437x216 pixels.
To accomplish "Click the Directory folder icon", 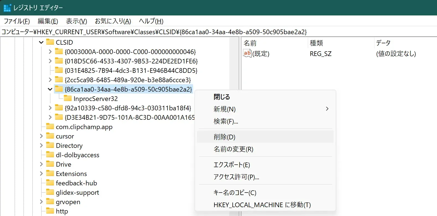I will pos(50,145).
